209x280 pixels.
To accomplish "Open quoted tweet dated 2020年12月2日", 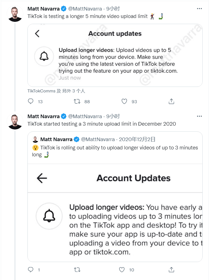I will click(x=137, y=139).
